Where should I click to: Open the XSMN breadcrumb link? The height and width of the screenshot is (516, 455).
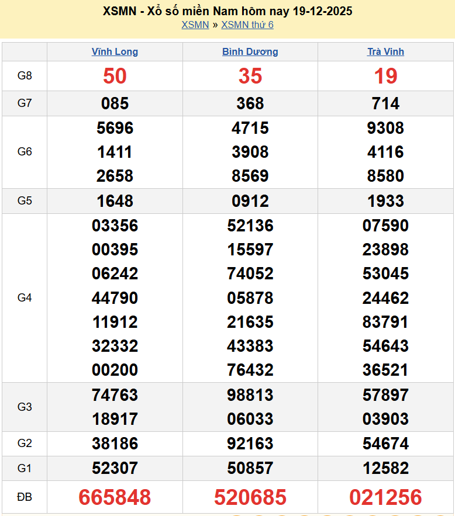tap(195, 25)
